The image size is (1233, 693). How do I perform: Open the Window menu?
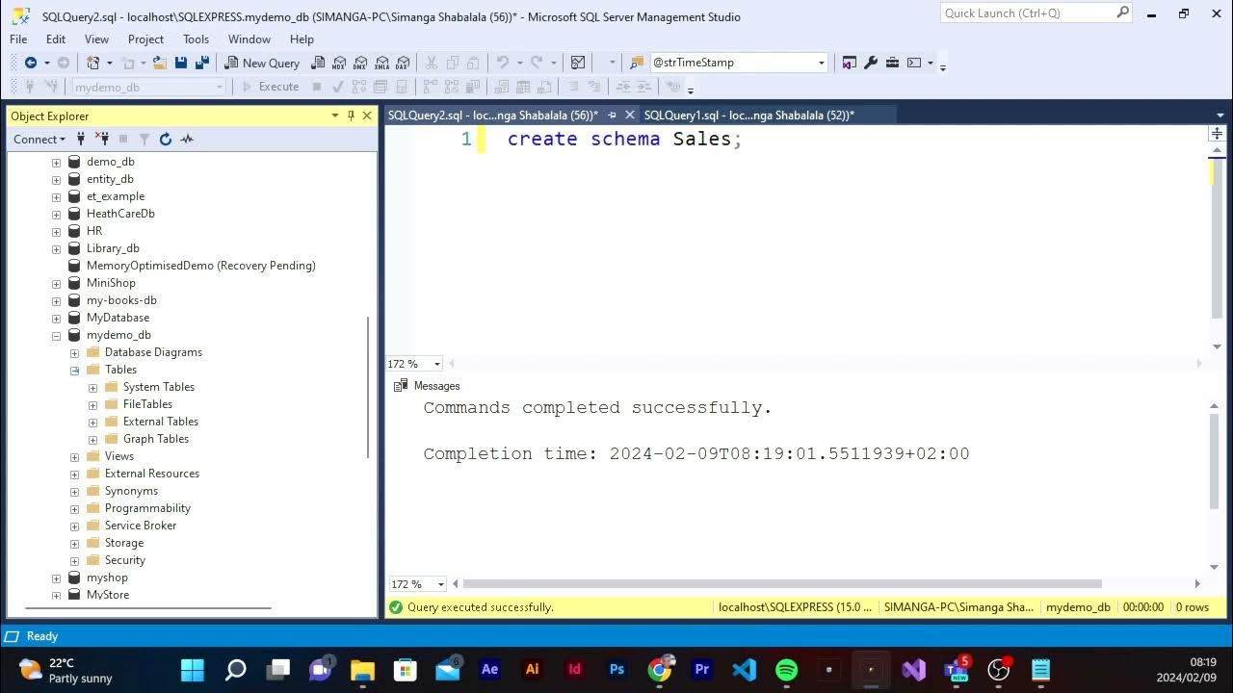(x=249, y=39)
